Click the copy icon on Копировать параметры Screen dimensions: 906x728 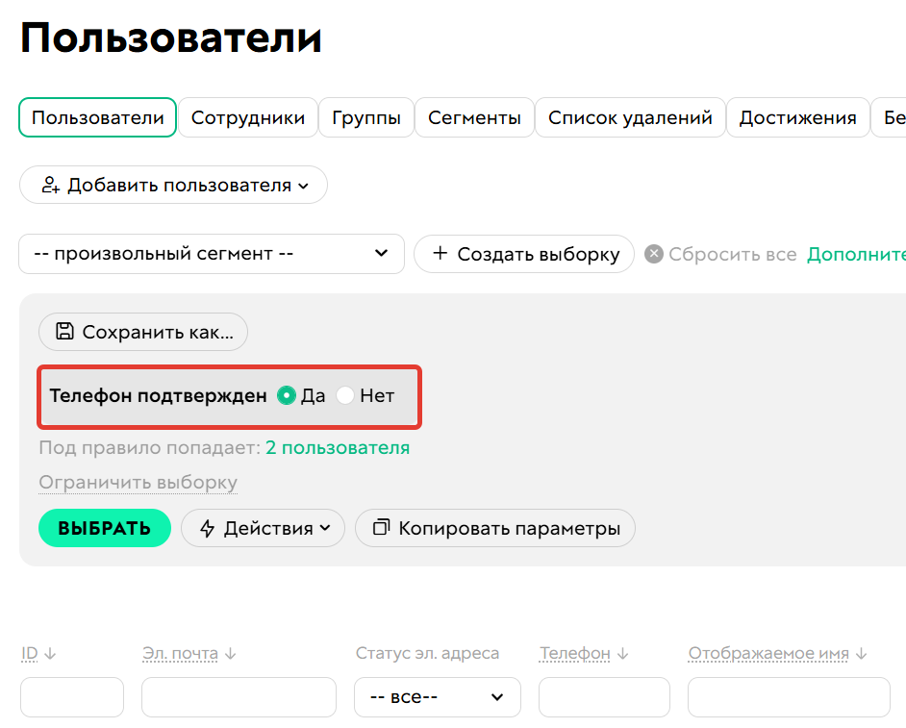380,528
